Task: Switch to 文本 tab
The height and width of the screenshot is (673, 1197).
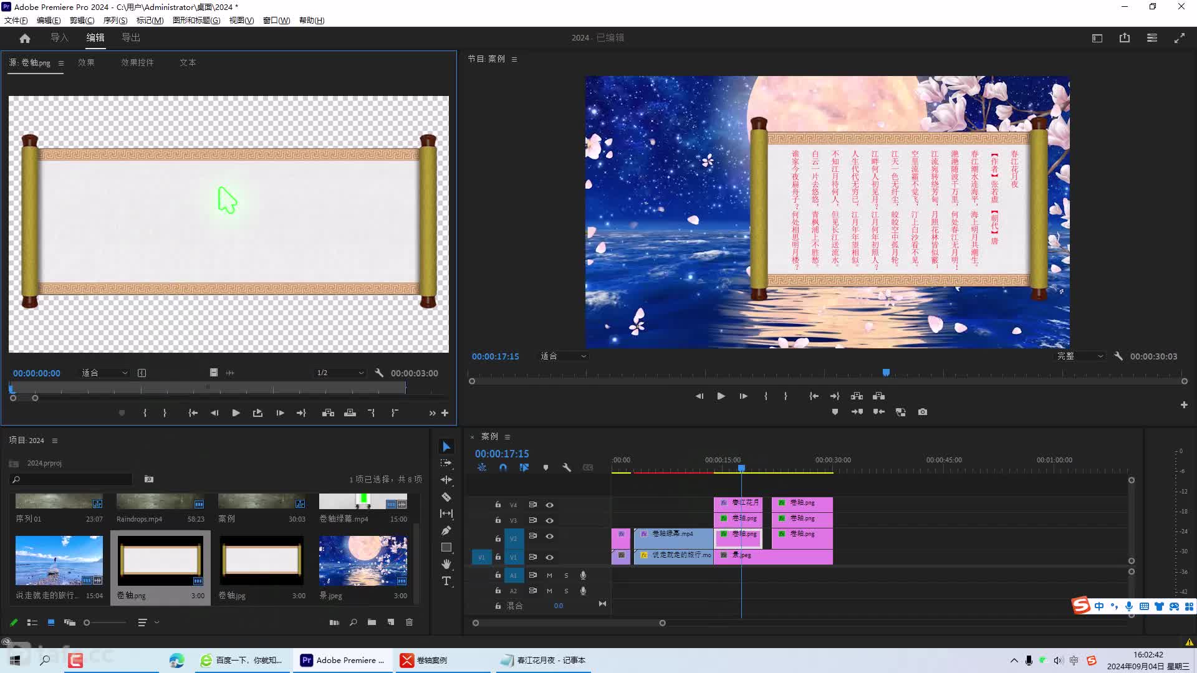Action: tap(188, 63)
